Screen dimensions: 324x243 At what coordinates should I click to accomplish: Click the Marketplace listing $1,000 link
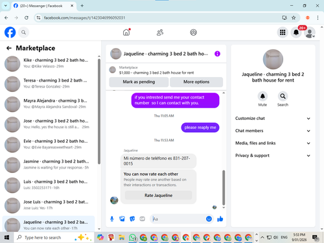point(156,73)
